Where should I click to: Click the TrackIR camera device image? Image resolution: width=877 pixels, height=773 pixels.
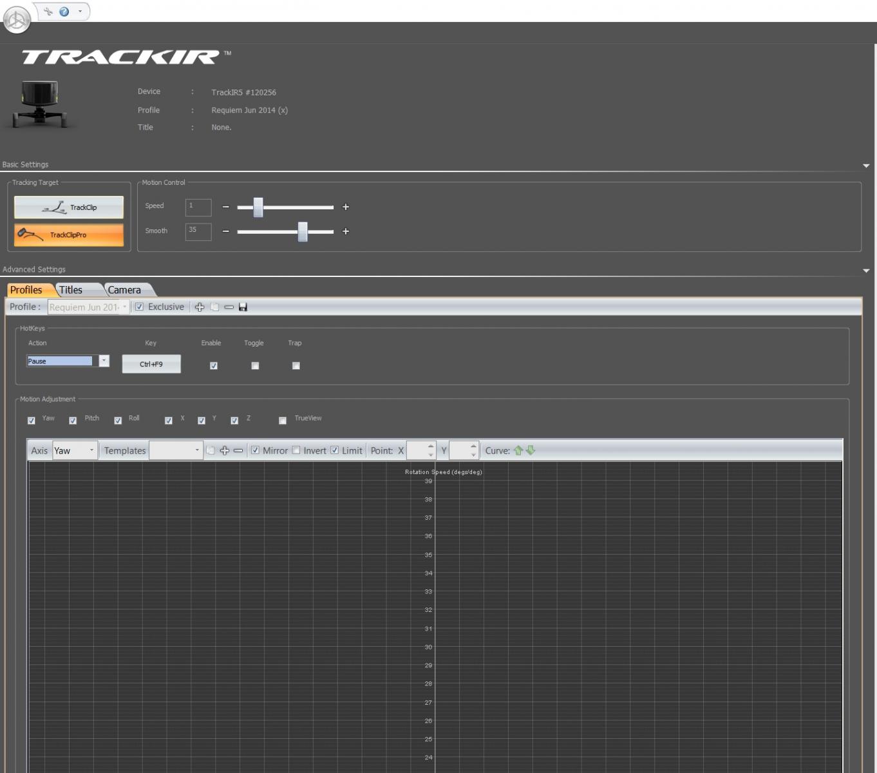click(x=40, y=104)
